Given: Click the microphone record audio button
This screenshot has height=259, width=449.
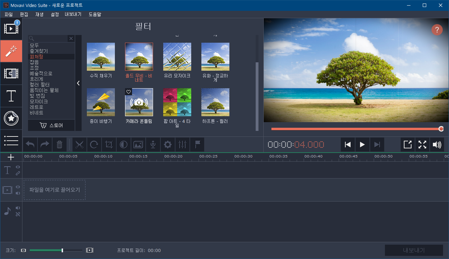Looking at the screenshot, I should (153, 145).
